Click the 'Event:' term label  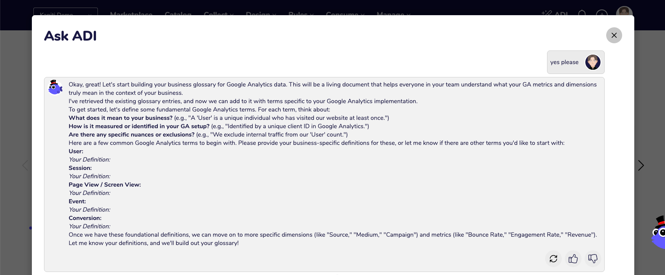pyautogui.click(x=77, y=201)
